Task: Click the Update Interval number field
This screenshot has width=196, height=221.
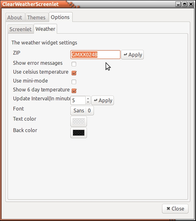Action: coord(78,100)
